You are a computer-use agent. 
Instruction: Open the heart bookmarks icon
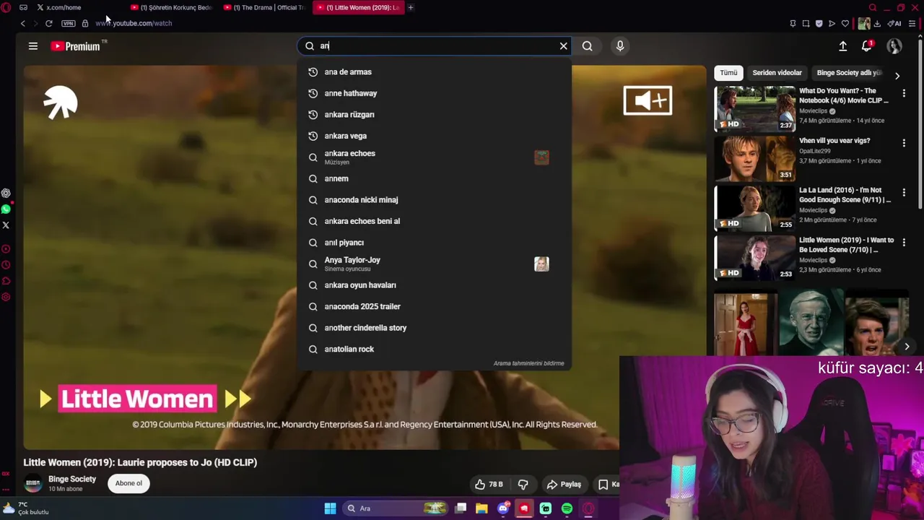pyautogui.click(x=845, y=23)
